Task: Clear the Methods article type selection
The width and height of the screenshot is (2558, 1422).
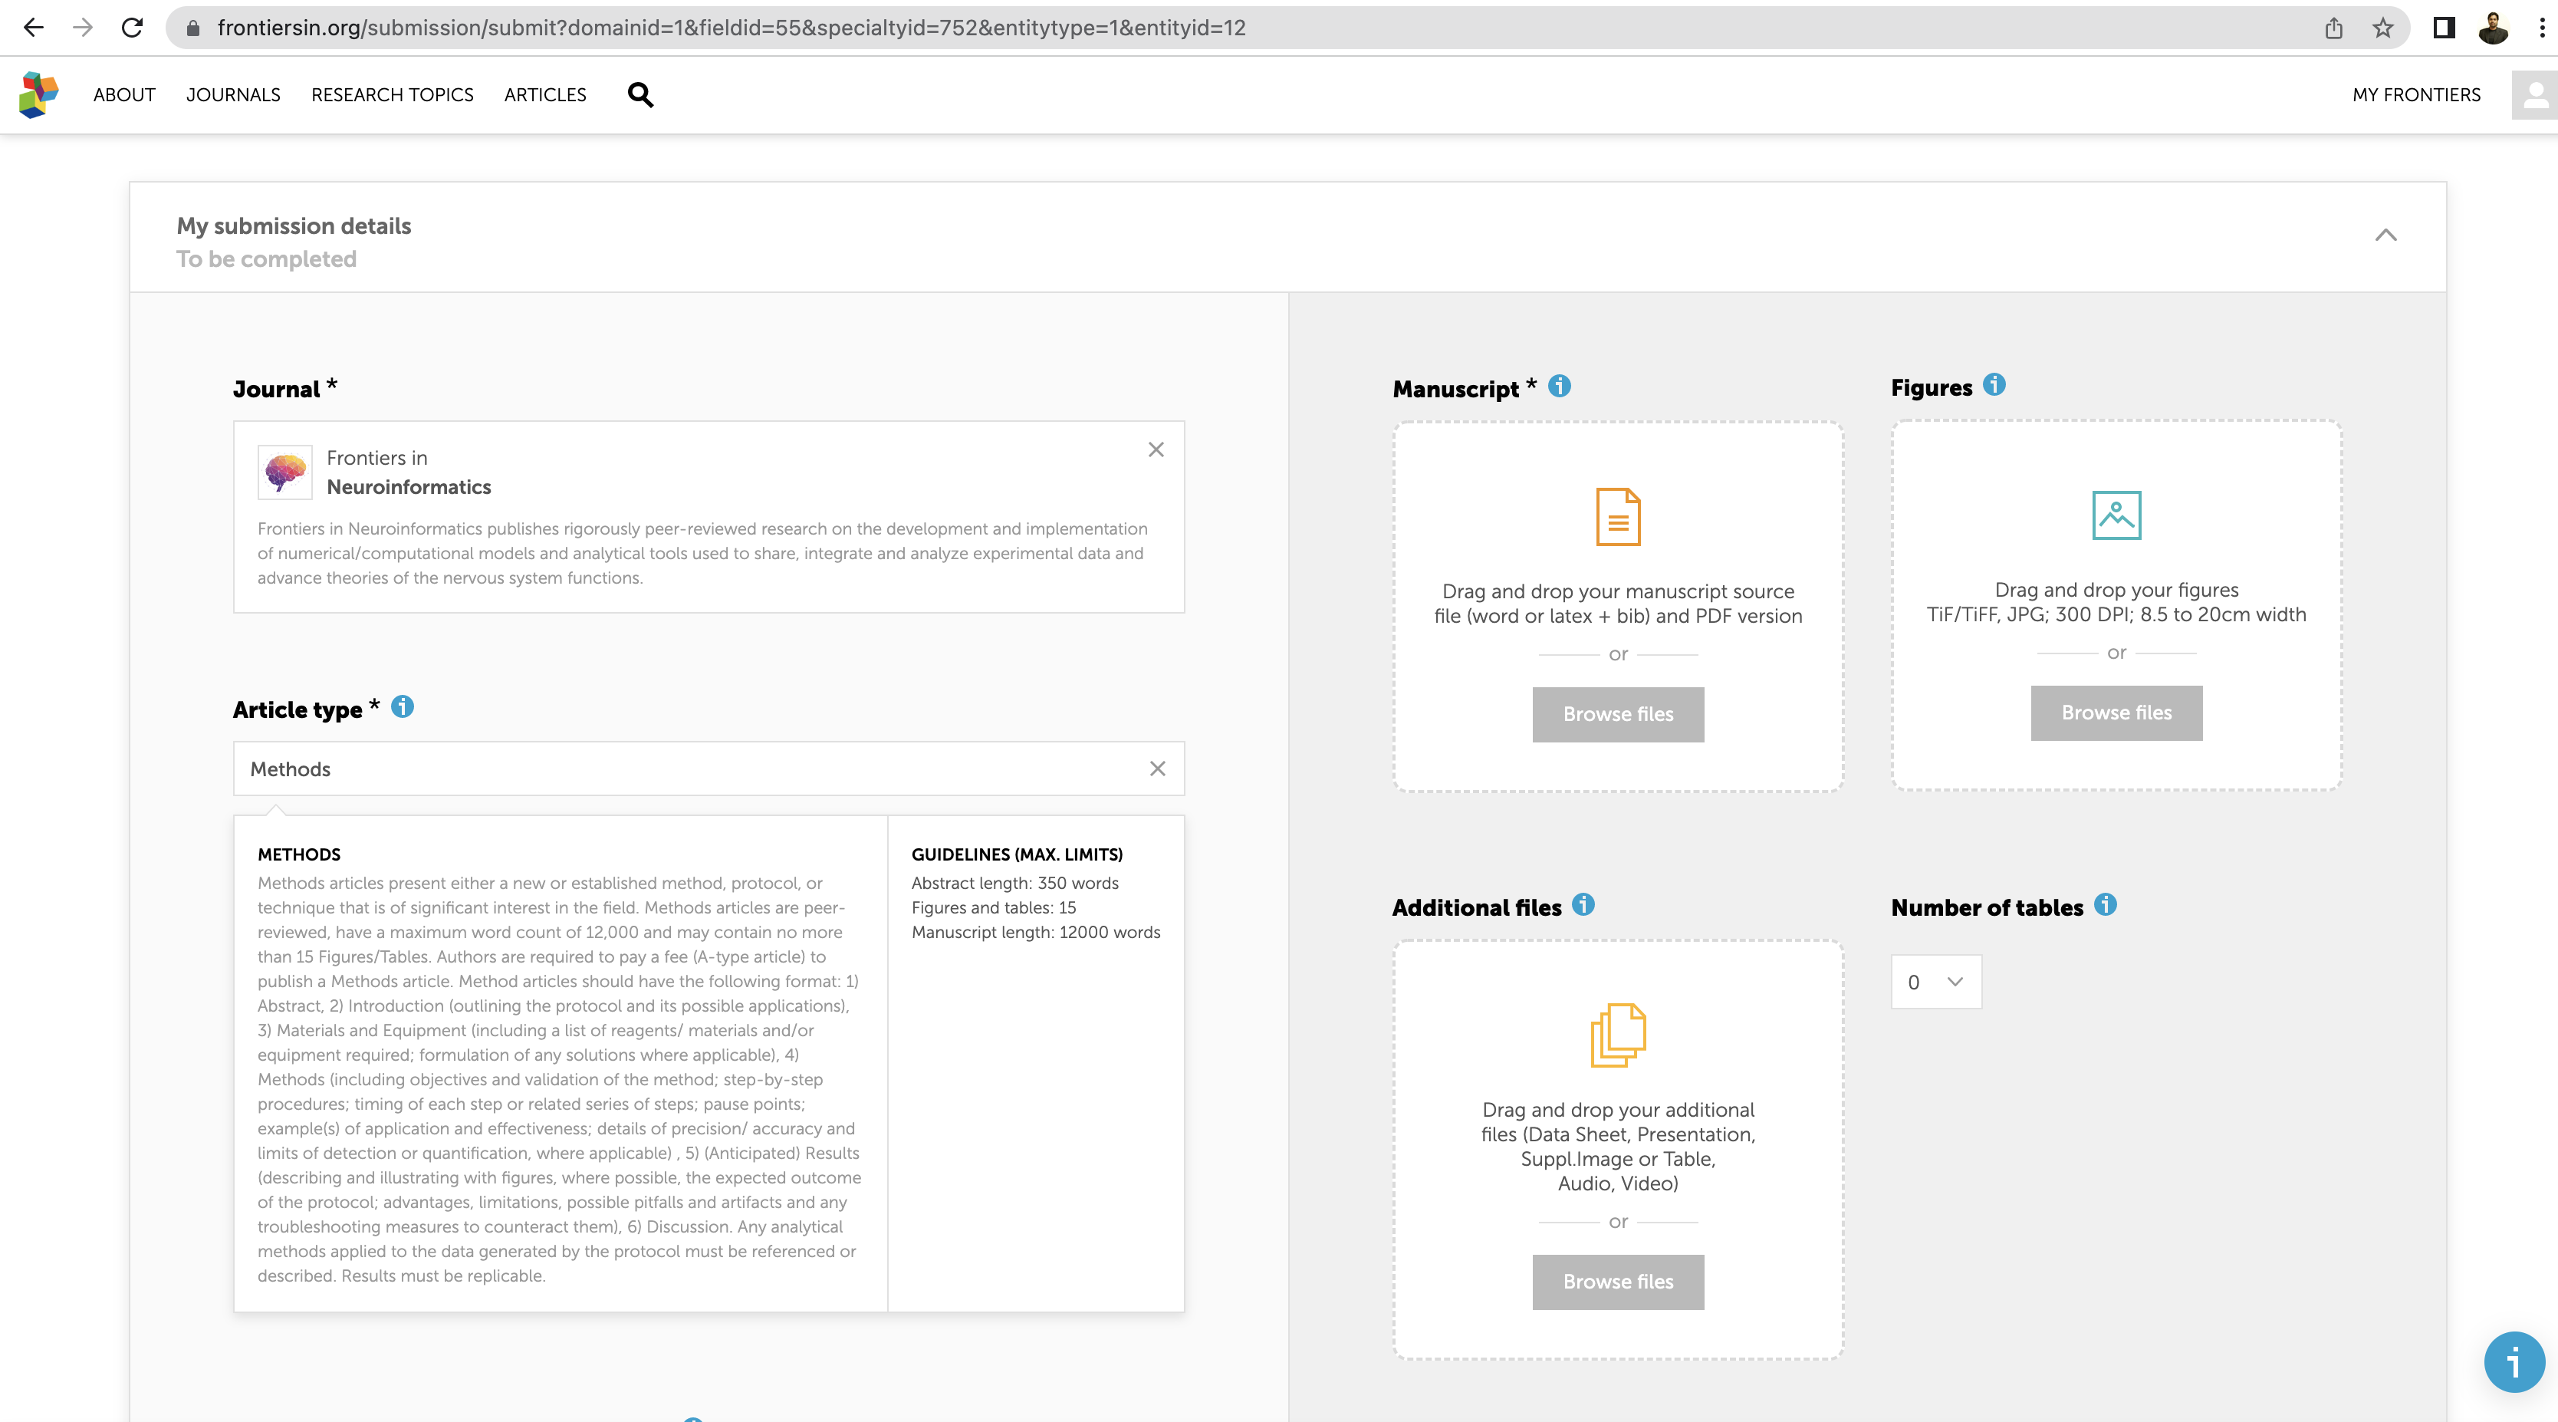Action: click(x=1157, y=769)
